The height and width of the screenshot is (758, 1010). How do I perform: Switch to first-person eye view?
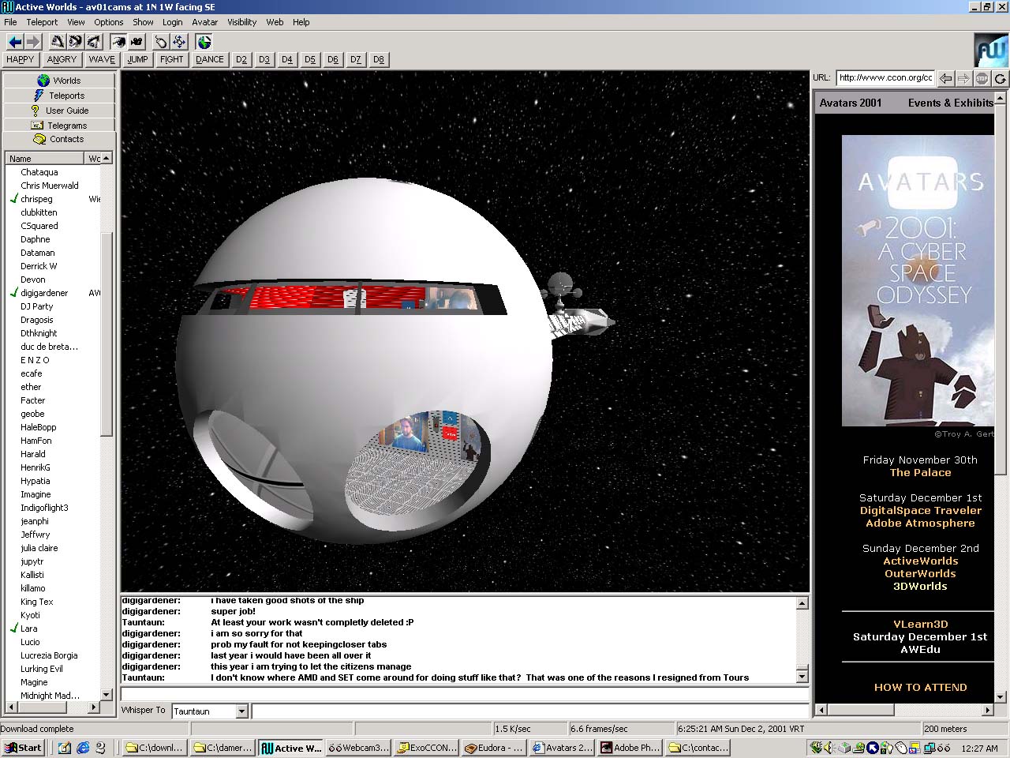tap(118, 42)
